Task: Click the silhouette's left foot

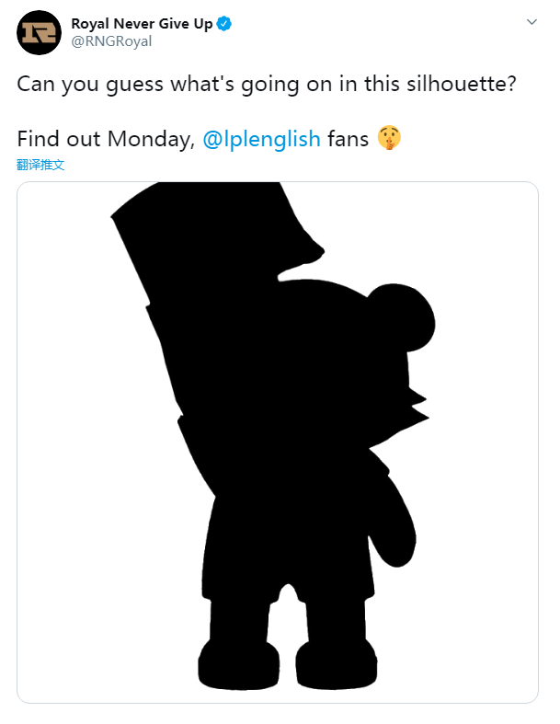Action: pyautogui.click(x=235, y=663)
